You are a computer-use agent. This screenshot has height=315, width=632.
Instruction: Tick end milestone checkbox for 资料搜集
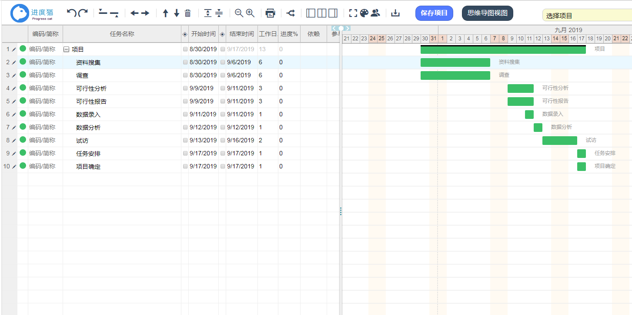(223, 62)
